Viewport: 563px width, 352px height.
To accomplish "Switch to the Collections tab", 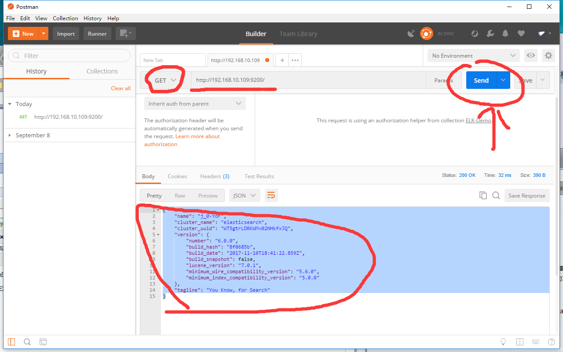I will click(x=102, y=71).
